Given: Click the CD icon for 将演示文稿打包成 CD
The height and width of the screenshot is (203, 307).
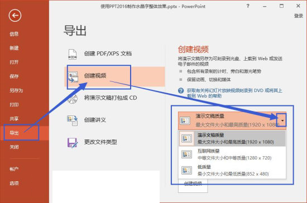Looking at the screenshot, I should (x=73, y=99).
